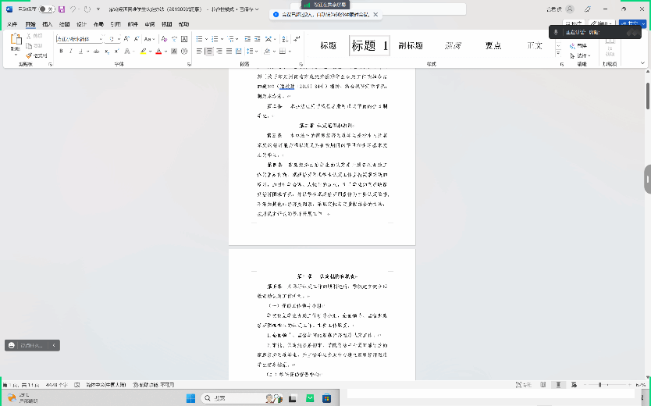
Task: Click the Save icon in quick access toolbar
Action: tap(61, 9)
